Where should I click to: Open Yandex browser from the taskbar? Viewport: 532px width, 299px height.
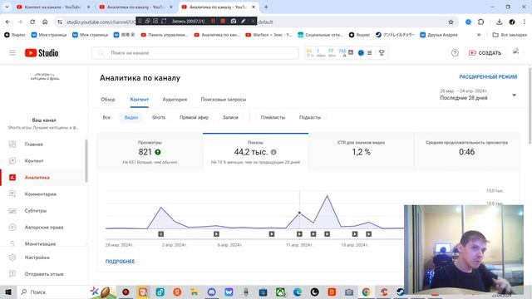[177, 292]
